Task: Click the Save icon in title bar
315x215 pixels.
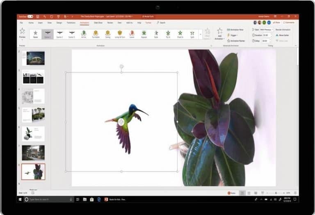Action: coord(38,16)
